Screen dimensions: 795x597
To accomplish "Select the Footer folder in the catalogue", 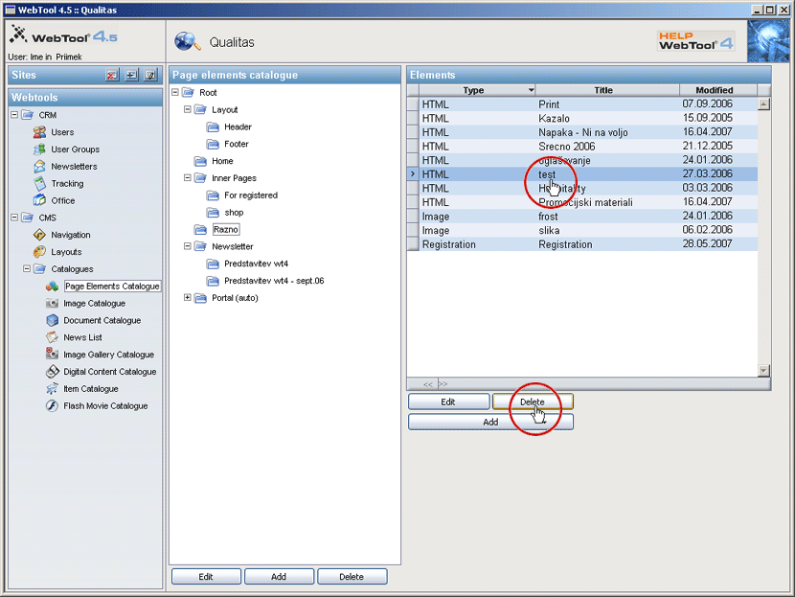I will coord(236,144).
